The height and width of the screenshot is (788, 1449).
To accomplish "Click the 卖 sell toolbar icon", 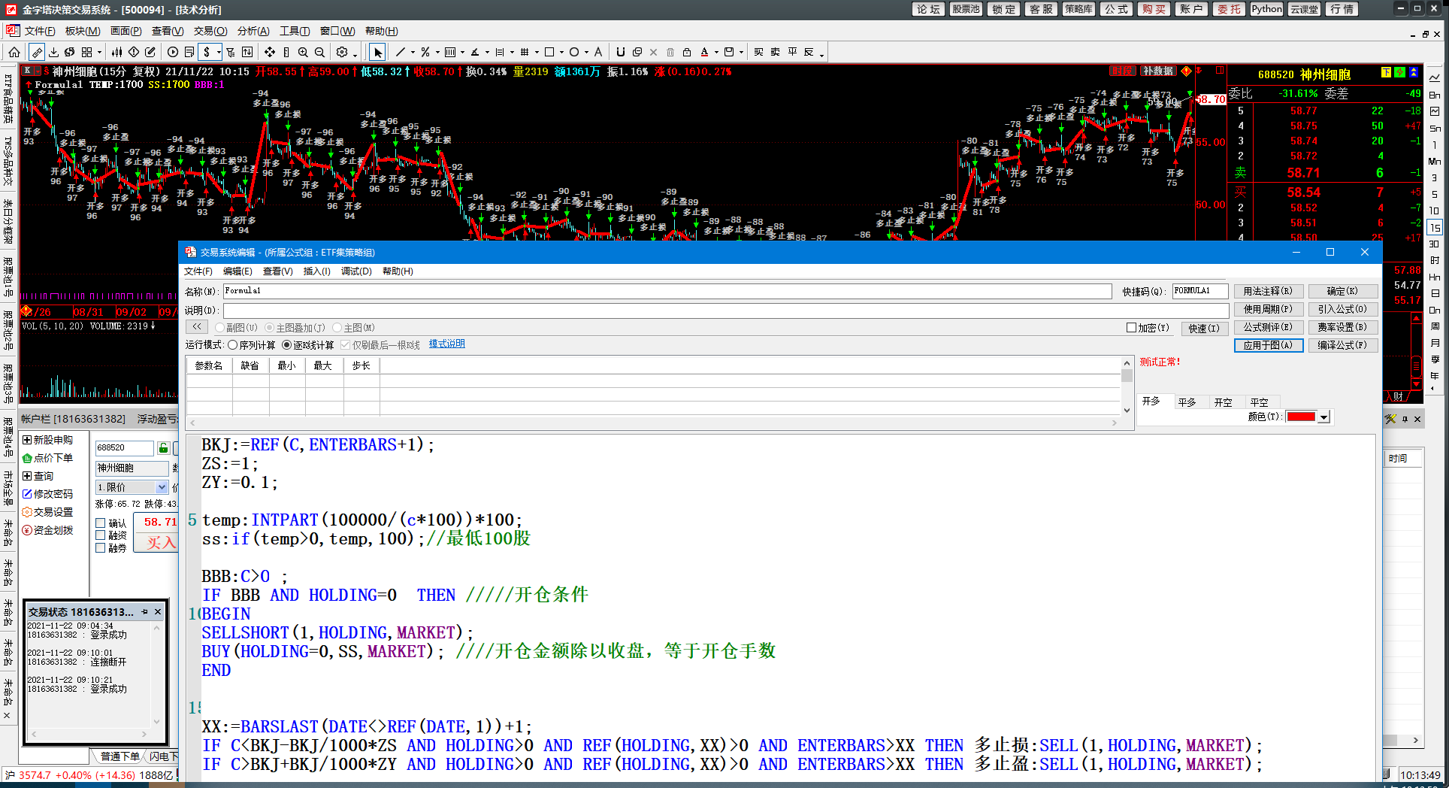I will tap(775, 52).
